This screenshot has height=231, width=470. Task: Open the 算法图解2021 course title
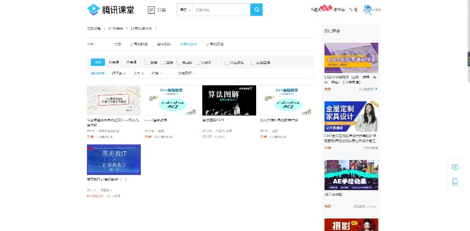coord(213,121)
